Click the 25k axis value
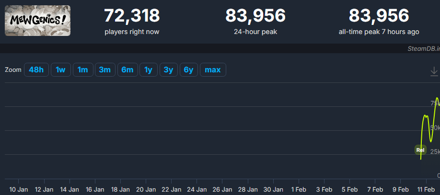The image size is (440, 195). click(435, 152)
